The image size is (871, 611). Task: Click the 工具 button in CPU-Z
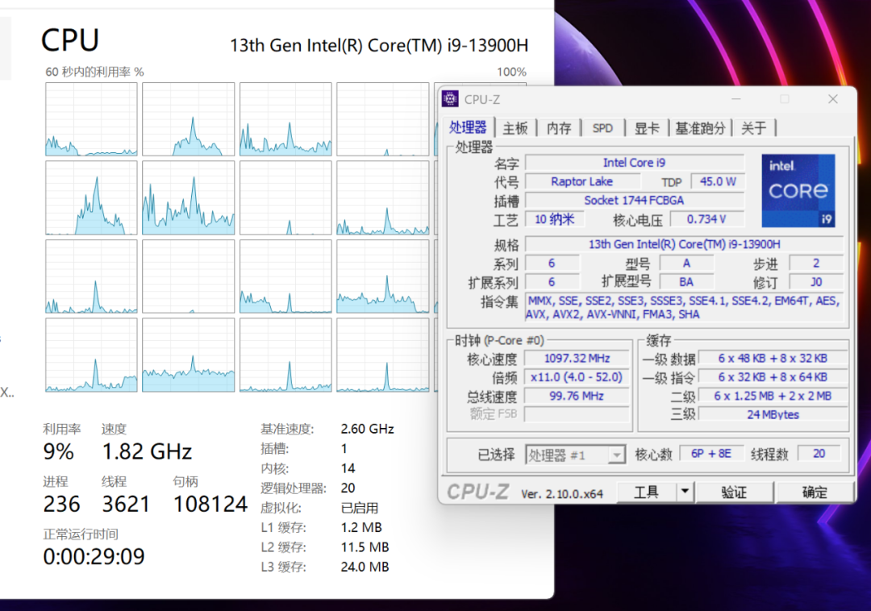647,492
